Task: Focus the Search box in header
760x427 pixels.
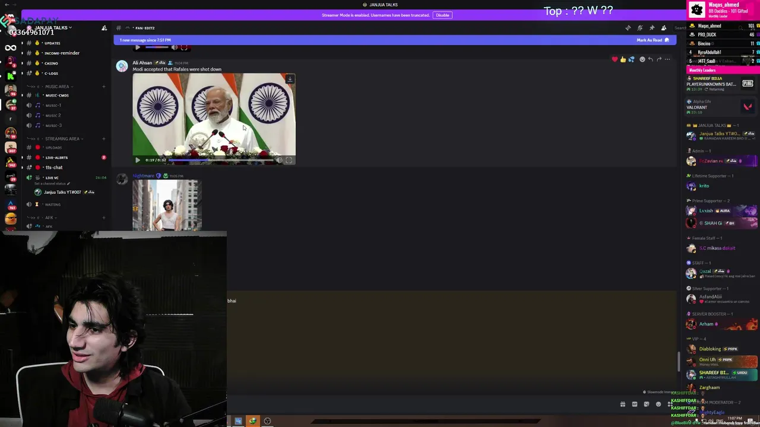Action: tap(680, 28)
